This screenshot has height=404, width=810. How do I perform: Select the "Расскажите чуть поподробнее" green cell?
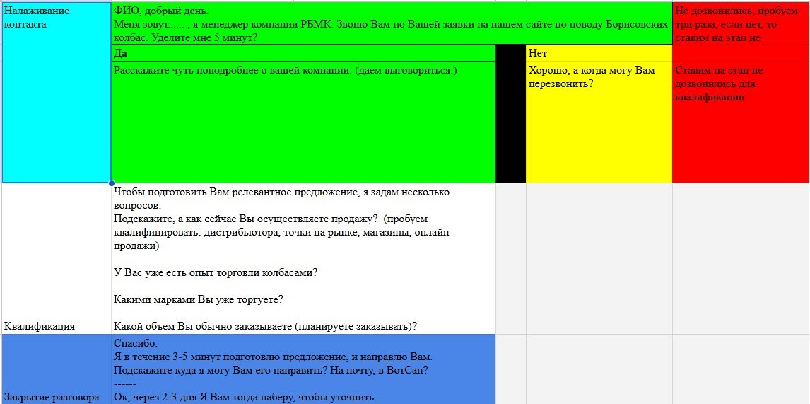coord(303,122)
